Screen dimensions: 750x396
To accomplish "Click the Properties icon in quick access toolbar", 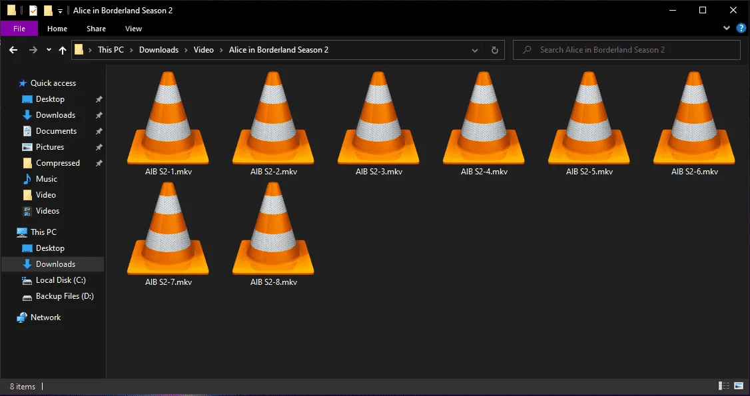I will [33, 11].
